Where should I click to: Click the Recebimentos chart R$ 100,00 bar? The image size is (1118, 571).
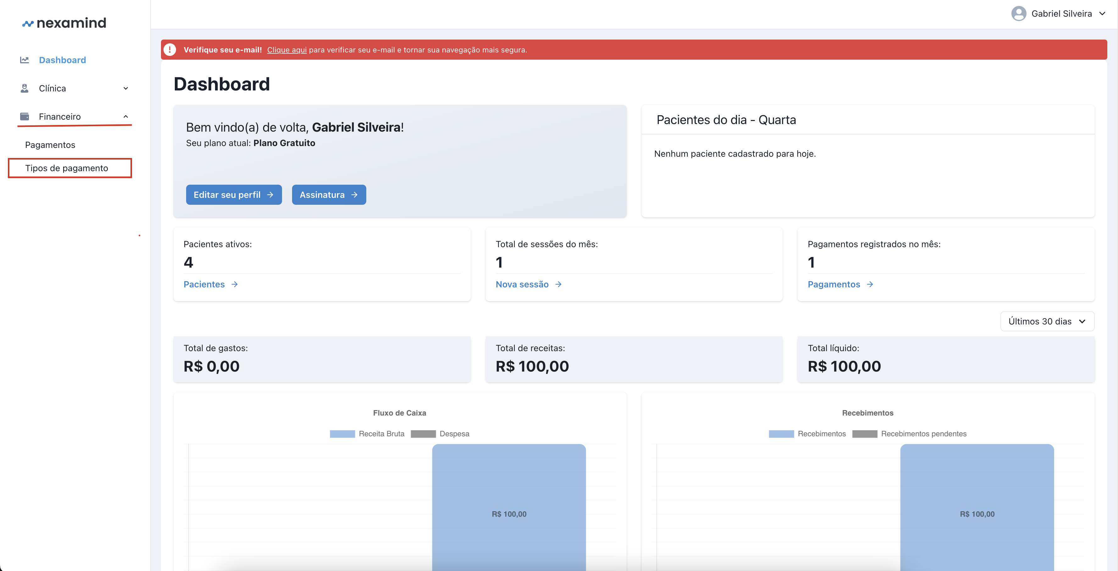pos(977,507)
